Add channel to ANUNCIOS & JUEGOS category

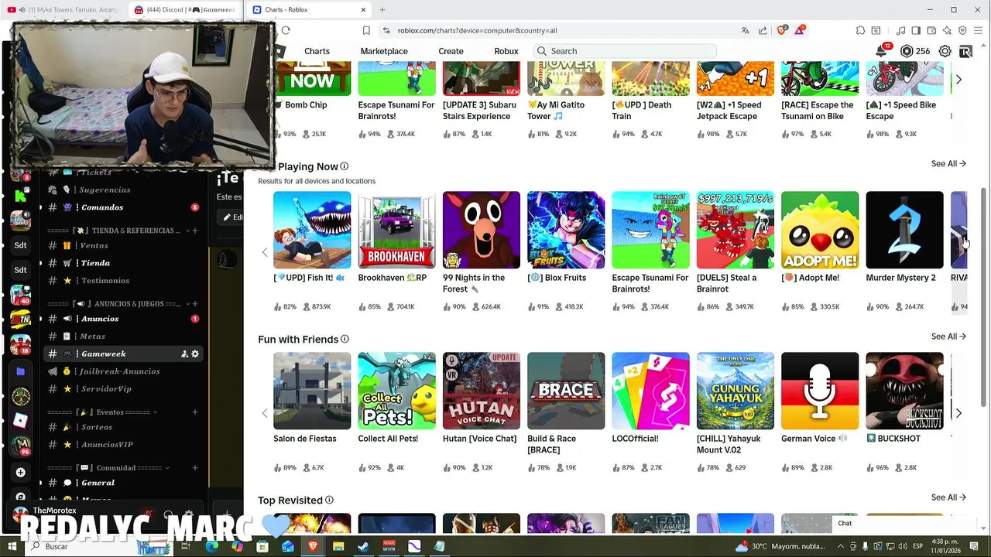(x=195, y=304)
